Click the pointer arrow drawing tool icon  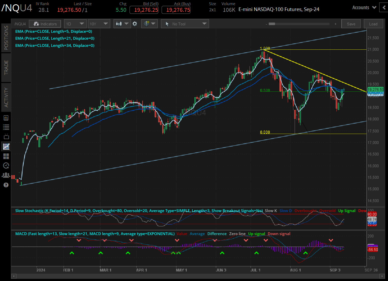click(167, 24)
